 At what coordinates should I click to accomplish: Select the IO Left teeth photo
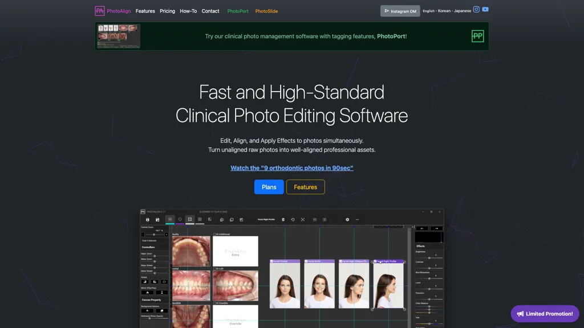tap(236, 286)
